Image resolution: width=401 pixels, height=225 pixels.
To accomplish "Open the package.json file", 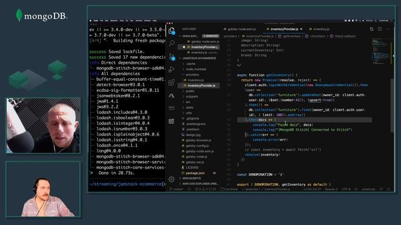I will (195, 173).
